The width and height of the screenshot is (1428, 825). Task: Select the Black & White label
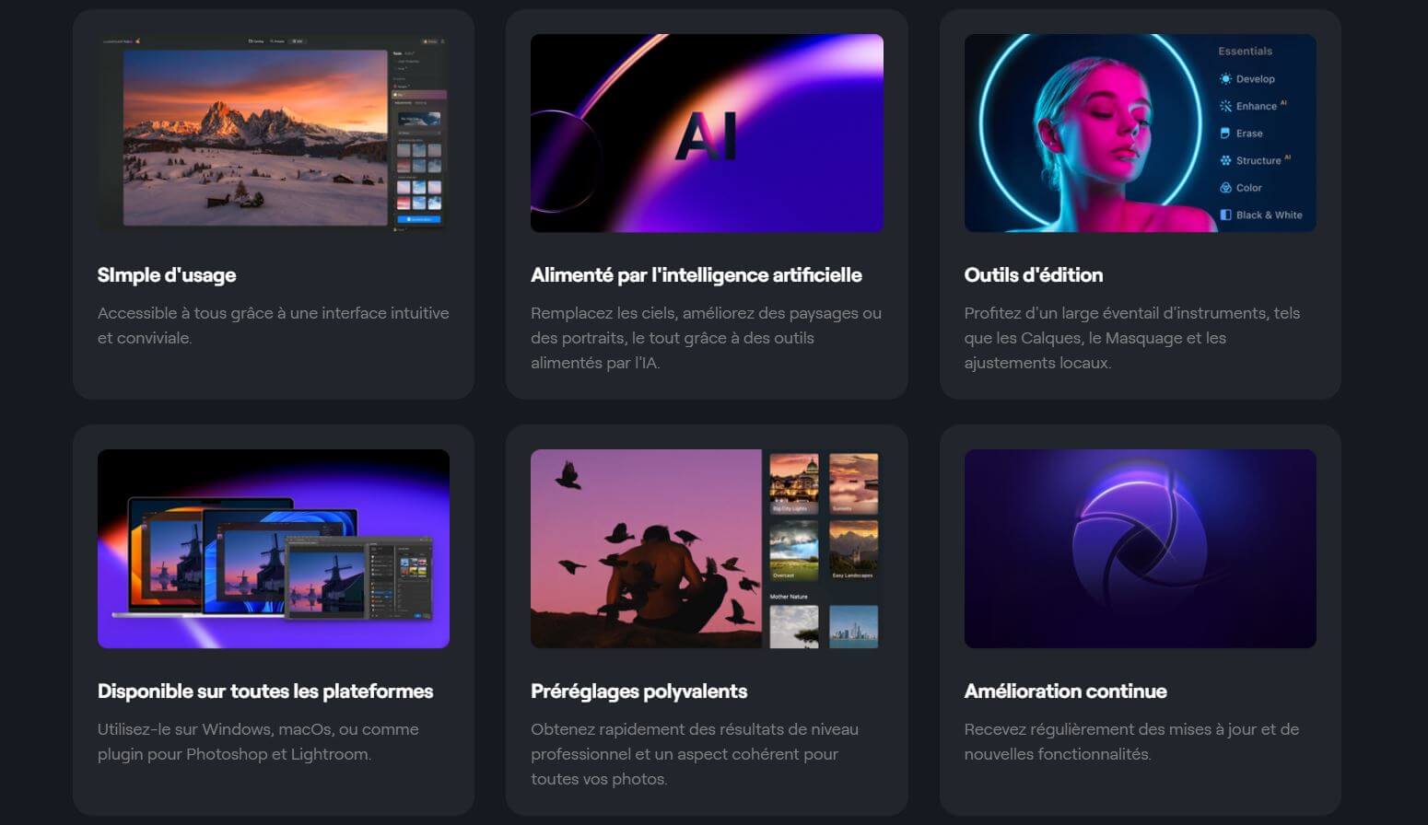pyautogui.click(x=1269, y=215)
